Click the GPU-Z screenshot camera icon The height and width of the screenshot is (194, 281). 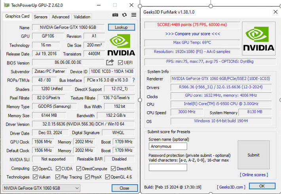[115, 15]
